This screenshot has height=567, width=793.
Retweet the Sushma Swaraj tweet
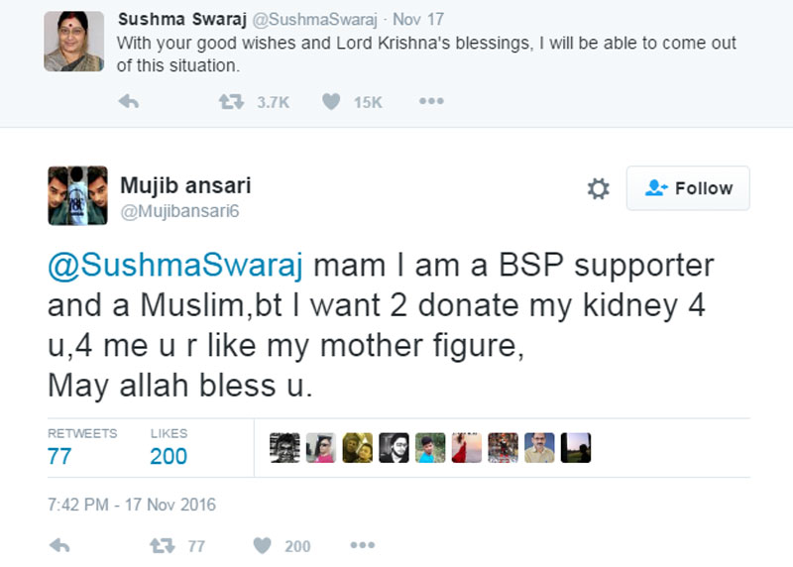231,101
